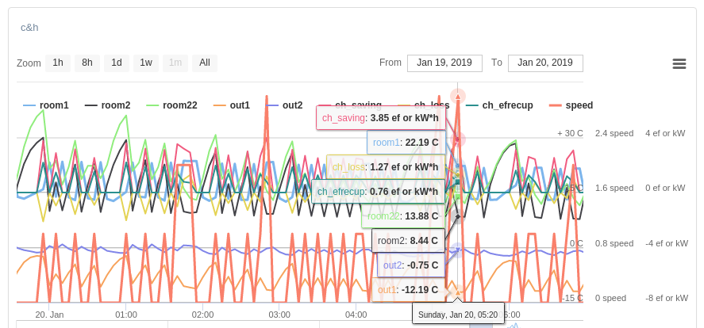Choose the 1w zoom button
This screenshot has height=328, width=704.
[146, 63]
